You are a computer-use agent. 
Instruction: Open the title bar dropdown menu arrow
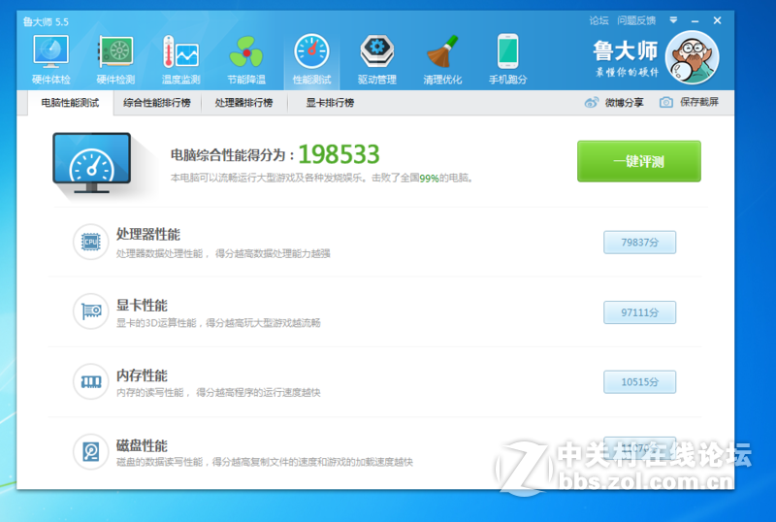point(673,20)
